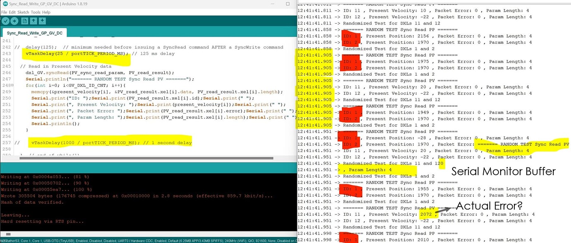Viewport: 571px width, 243px height.
Task: Open the Tools menu
Action: point(36,12)
